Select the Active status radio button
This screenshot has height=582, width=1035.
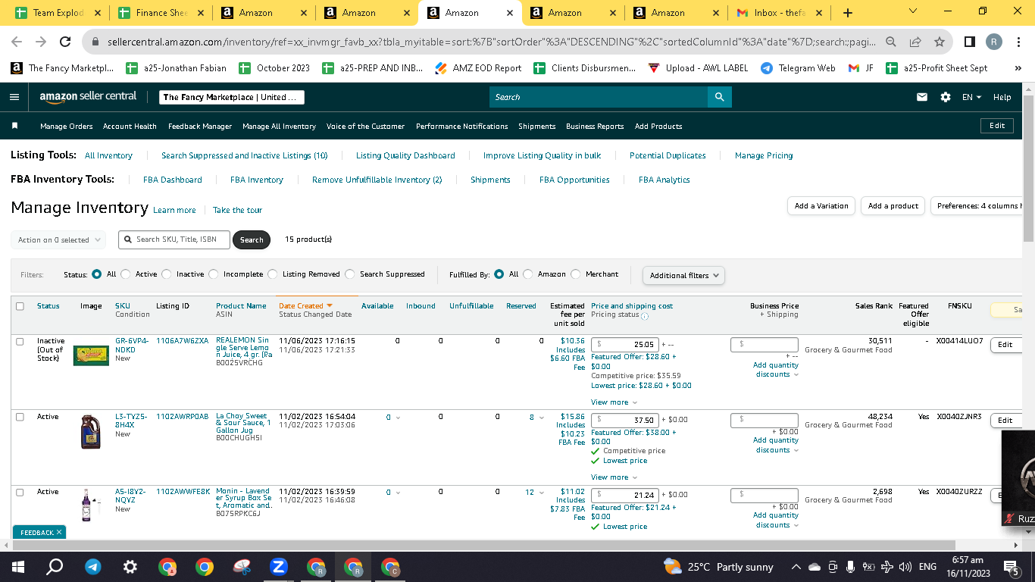(x=126, y=274)
